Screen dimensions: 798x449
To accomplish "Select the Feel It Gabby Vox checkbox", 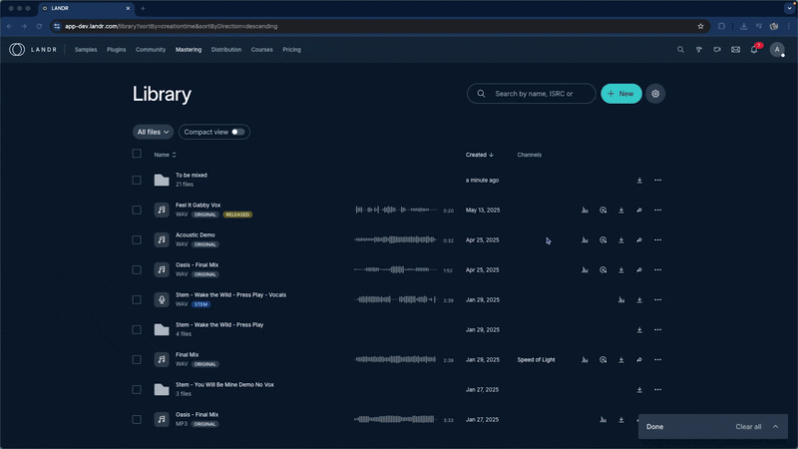I will point(137,211).
